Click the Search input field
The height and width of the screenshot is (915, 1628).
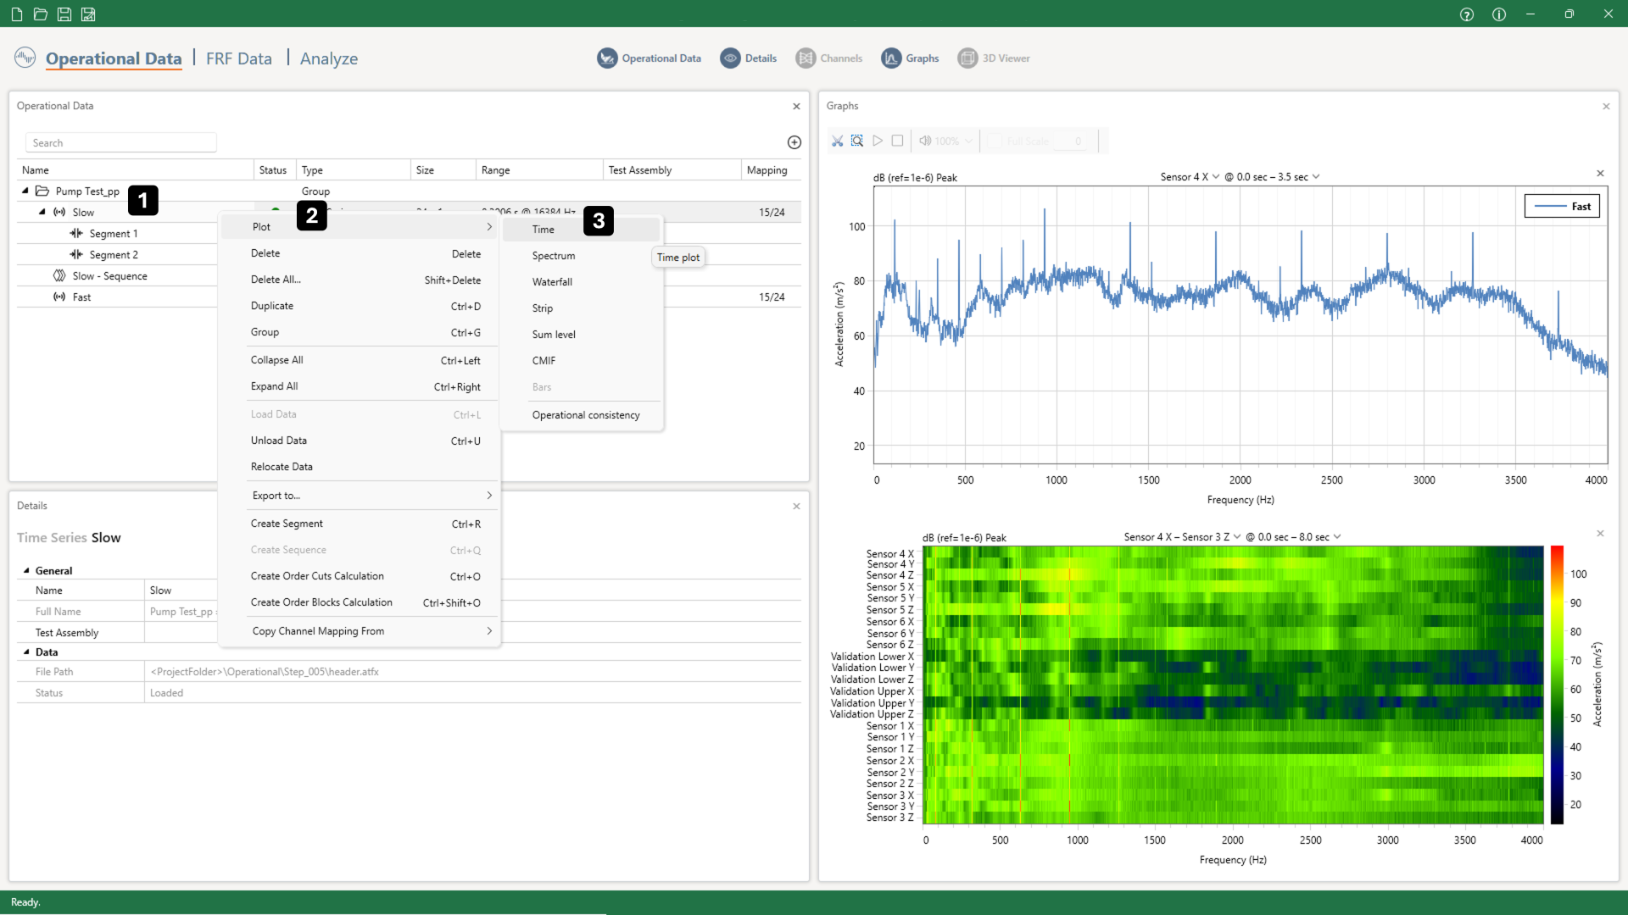(x=120, y=143)
